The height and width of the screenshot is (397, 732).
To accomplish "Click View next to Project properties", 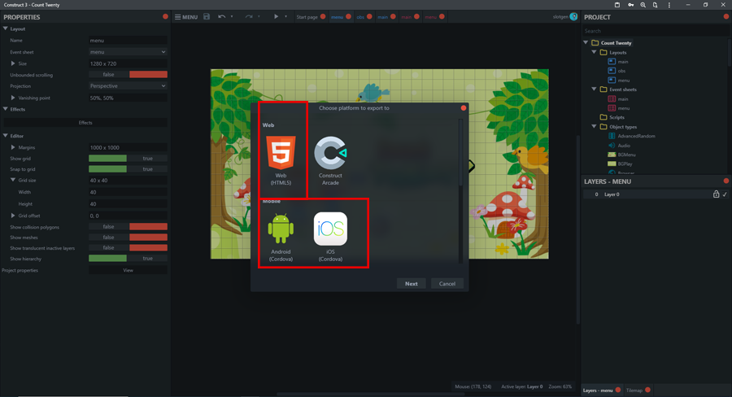I will pyautogui.click(x=128, y=270).
